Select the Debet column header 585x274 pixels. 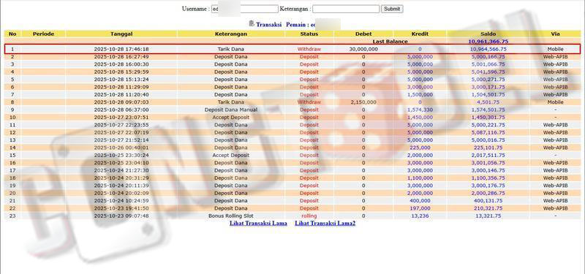[x=363, y=34]
